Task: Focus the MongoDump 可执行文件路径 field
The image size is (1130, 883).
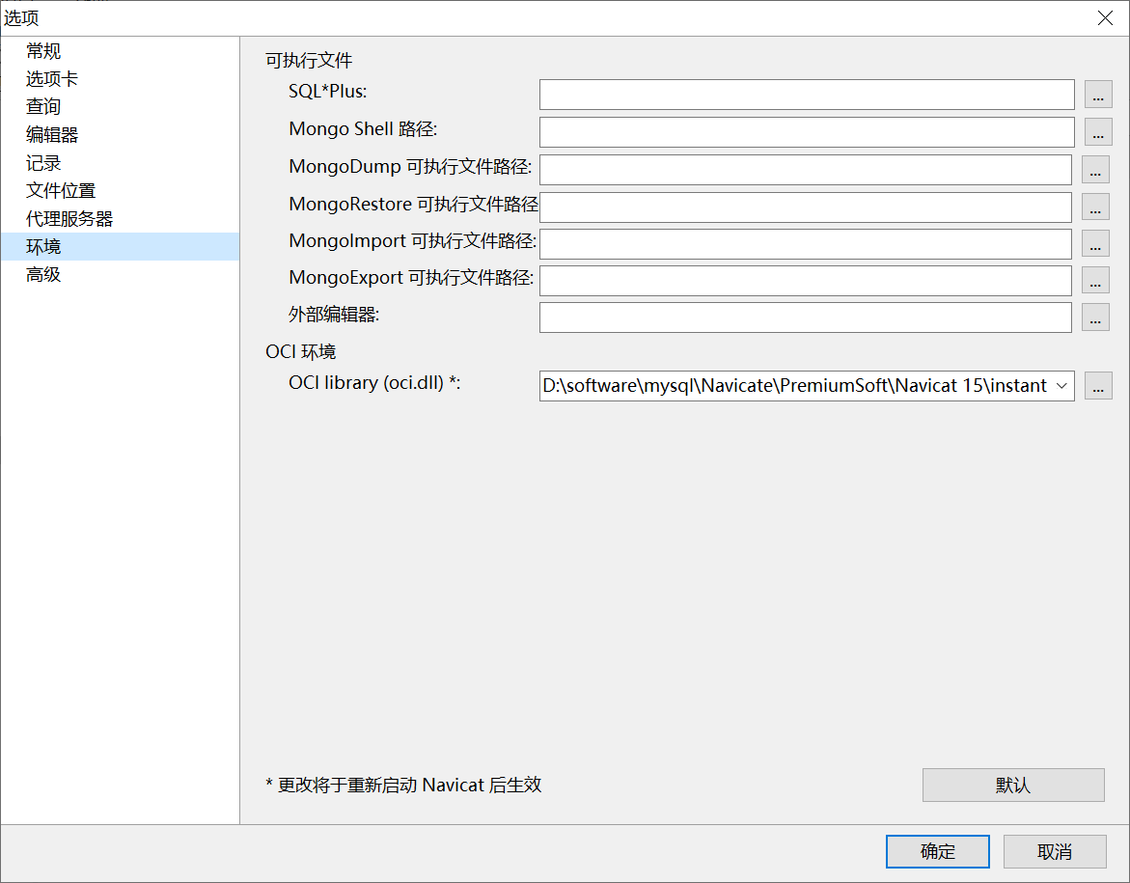Action: coord(805,170)
